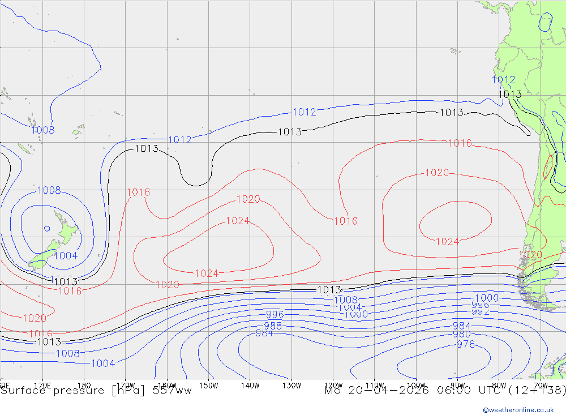
Task: Select the 130W longitude label
Action: [x=291, y=386]
